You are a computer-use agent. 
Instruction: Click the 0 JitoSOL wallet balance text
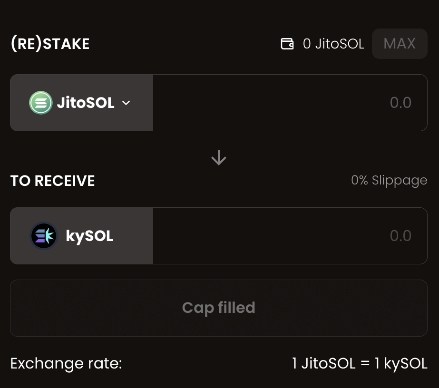click(333, 44)
